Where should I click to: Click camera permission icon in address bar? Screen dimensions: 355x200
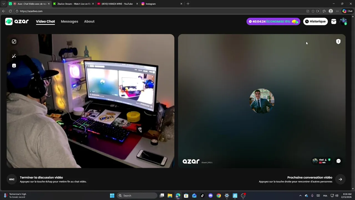(x=318, y=11)
